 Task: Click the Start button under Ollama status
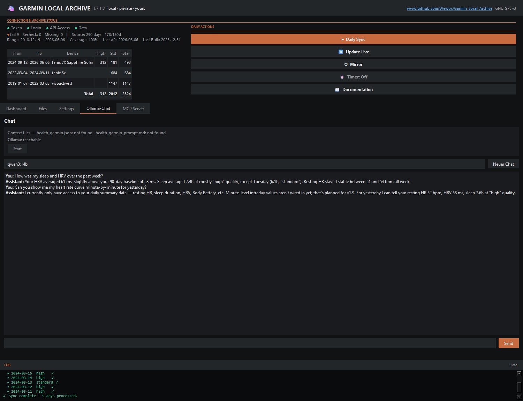tap(17, 149)
